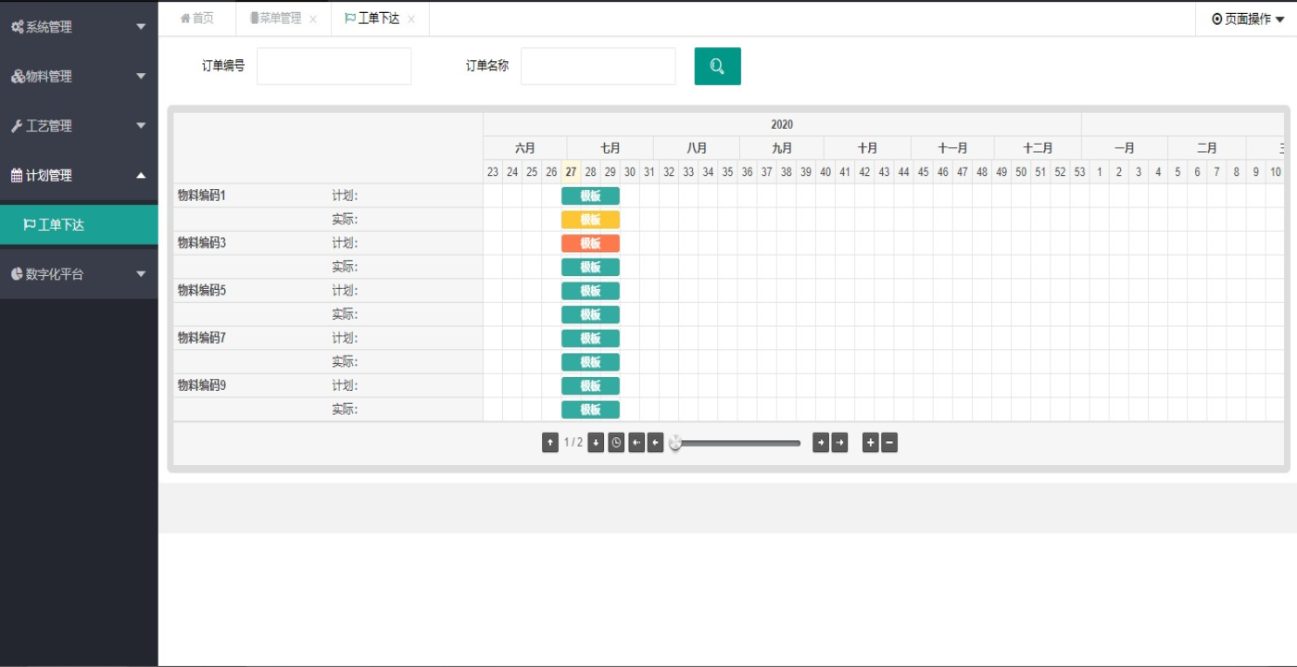The image size is (1297, 667).
Task: Expand the 工艺管理 sidebar menu
Action: (x=79, y=125)
